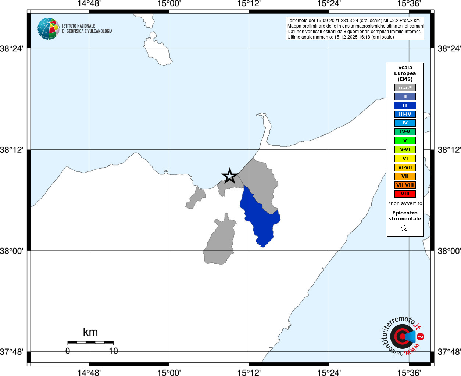Click the large gray municipality near 38°00'

pyautogui.click(x=220, y=241)
